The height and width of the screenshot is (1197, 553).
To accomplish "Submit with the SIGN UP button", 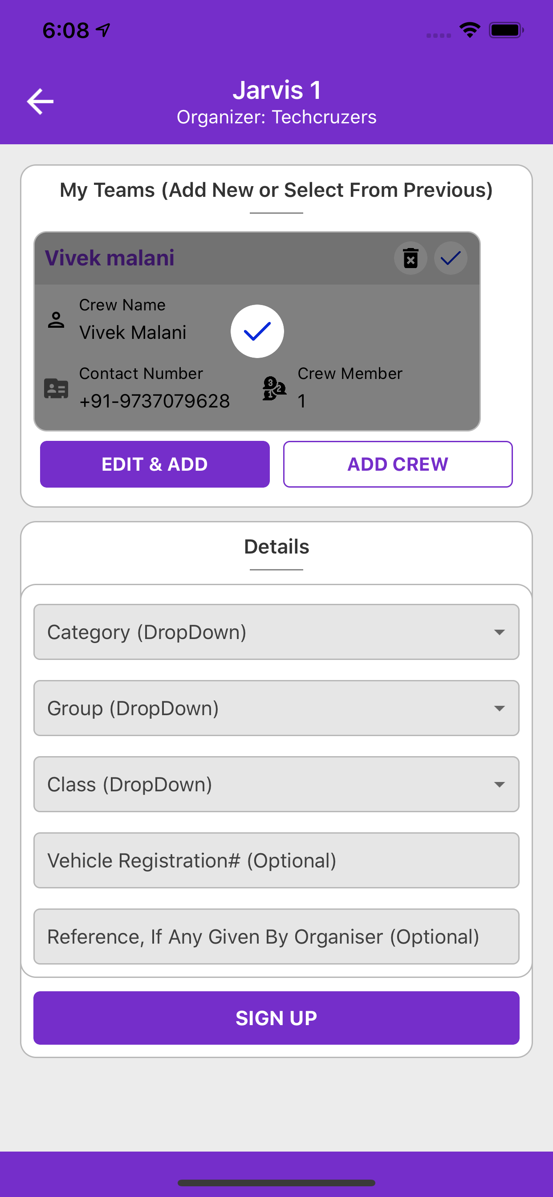I will pyautogui.click(x=276, y=1018).
